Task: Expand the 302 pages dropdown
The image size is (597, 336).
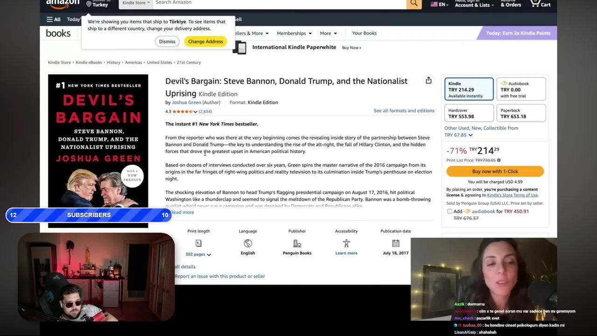Action: (x=198, y=254)
